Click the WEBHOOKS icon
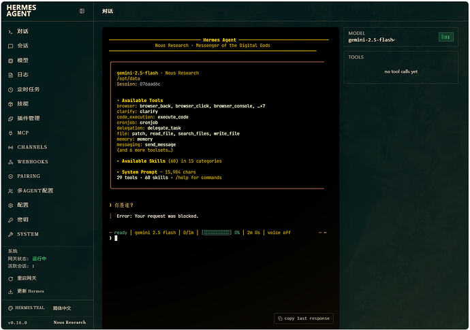 tap(10, 162)
